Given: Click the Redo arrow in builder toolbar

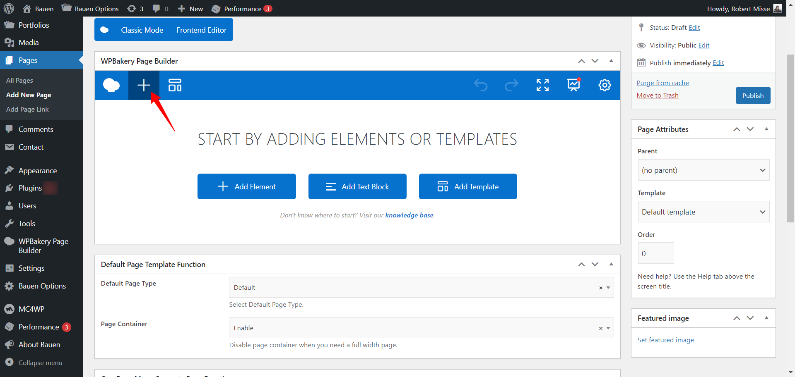Looking at the screenshot, I should (511, 85).
